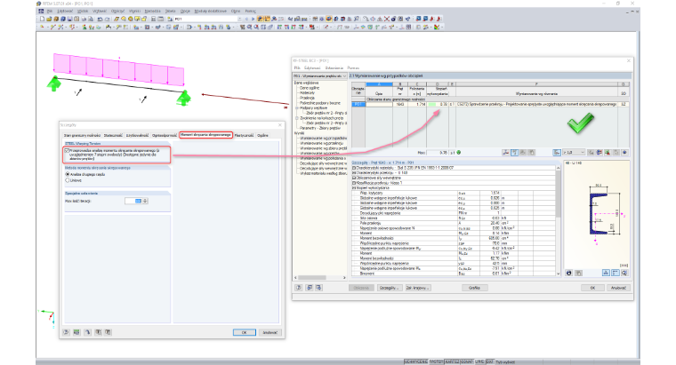Click the 'Szczegóły...' button in STEEL EC3
Image resolution: width=676 pixels, height=365 pixels.
[x=390, y=288]
